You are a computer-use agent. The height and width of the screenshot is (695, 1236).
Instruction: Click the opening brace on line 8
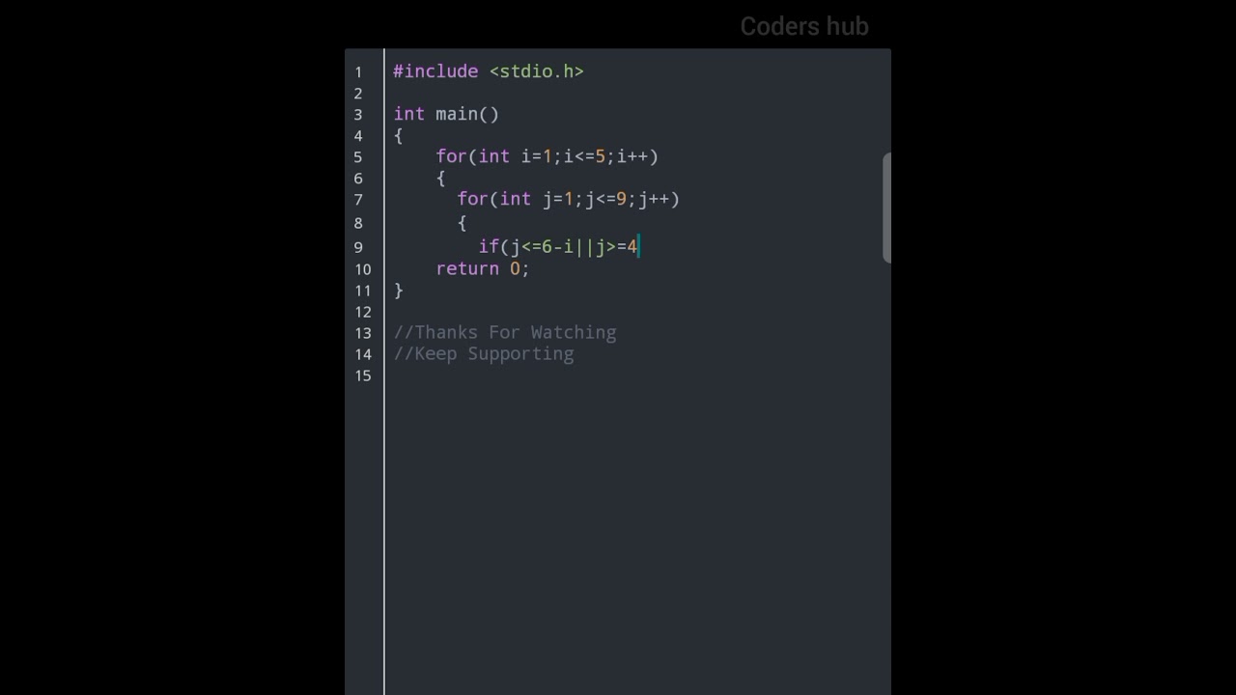[x=462, y=222]
